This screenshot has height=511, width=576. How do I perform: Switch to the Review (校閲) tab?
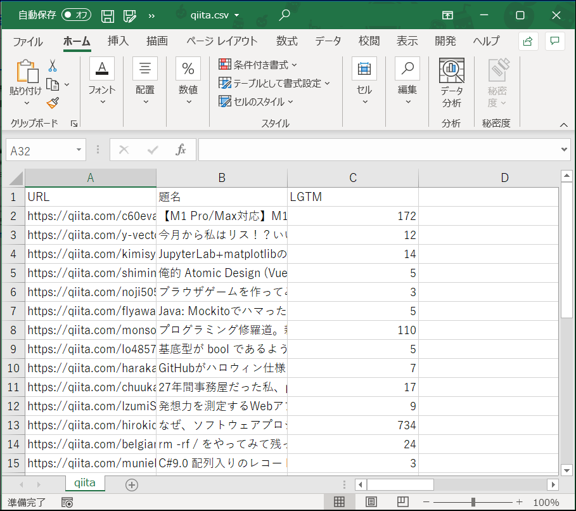pyautogui.click(x=369, y=41)
